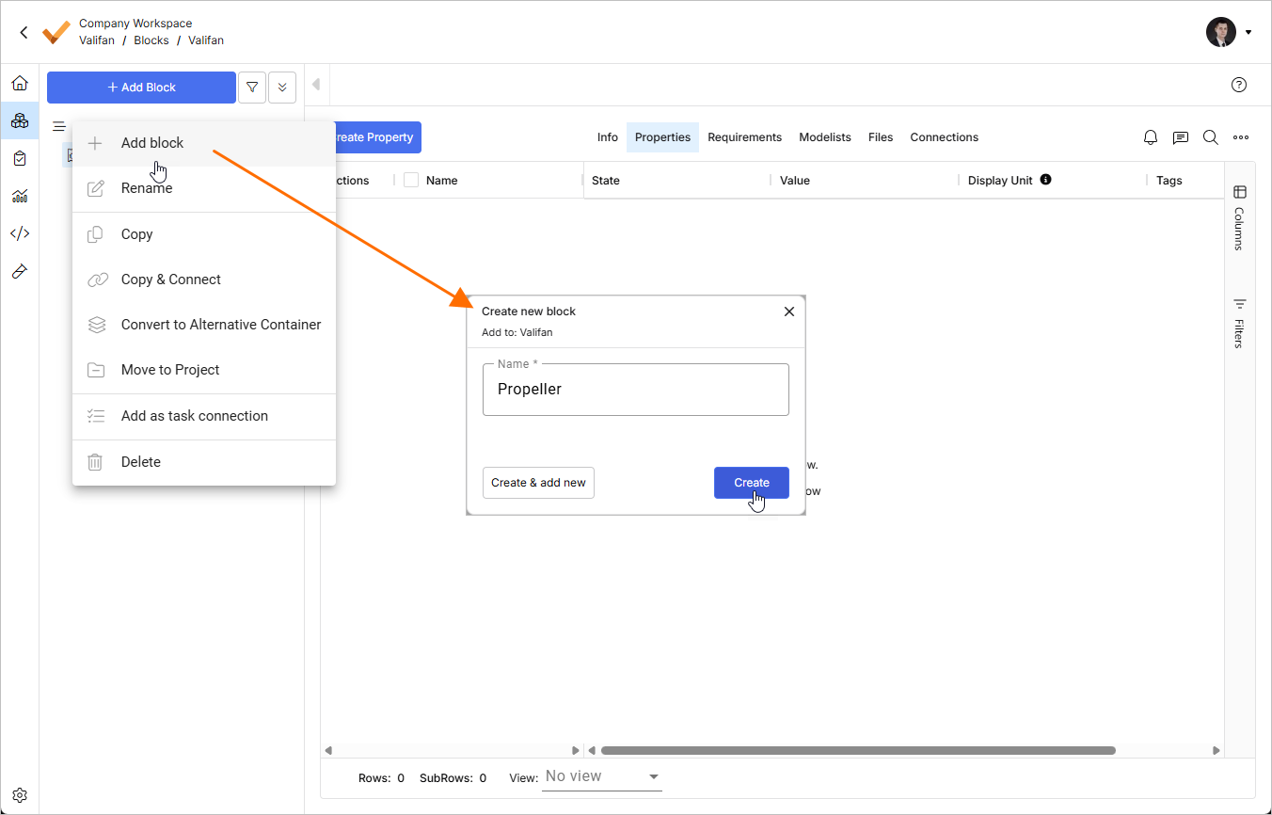Open the help question mark icon
This screenshot has width=1272, height=815.
[1239, 85]
